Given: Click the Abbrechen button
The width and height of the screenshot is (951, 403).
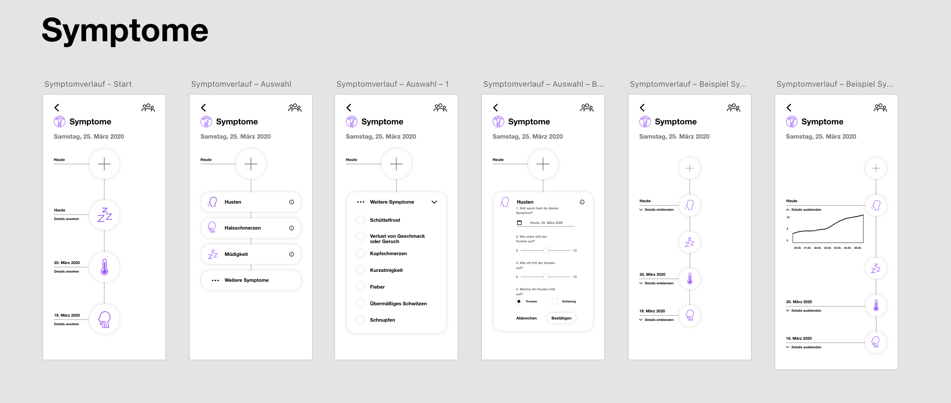Looking at the screenshot, I should (x=526, y=318).
